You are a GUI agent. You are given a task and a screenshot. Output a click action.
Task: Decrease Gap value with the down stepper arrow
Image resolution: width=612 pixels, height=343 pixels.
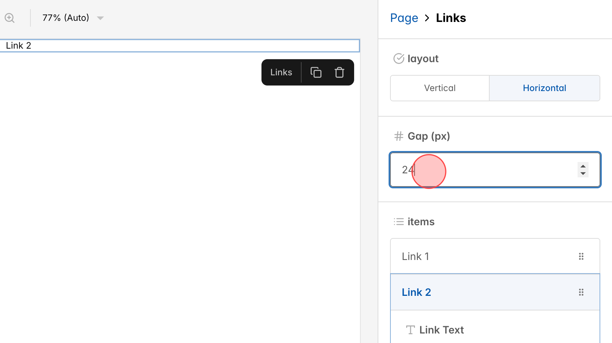coord(583,173)
